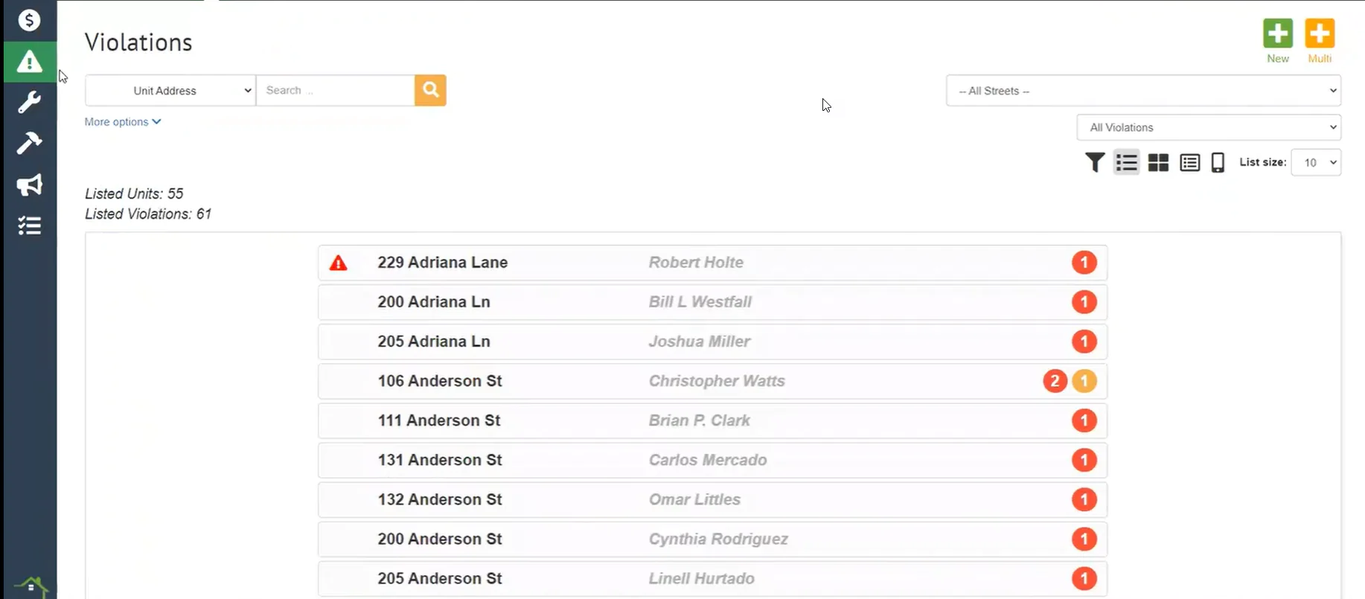Add a new violation with green plus

[1277, 33]
